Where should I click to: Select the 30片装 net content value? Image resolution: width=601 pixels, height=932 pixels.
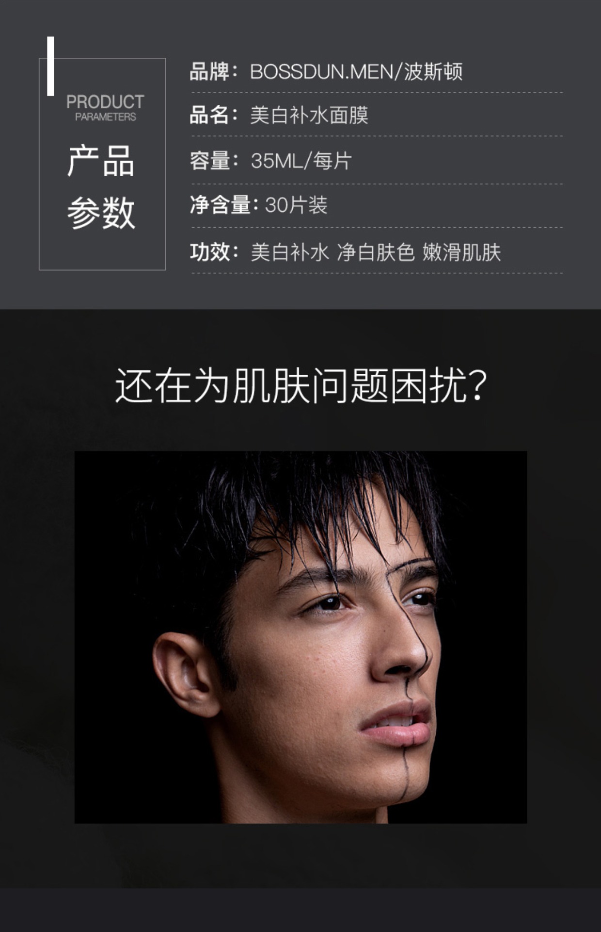[296, 205]
